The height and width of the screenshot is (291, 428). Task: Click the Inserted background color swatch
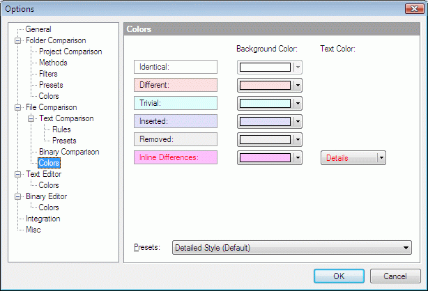[x=265, y=121]
